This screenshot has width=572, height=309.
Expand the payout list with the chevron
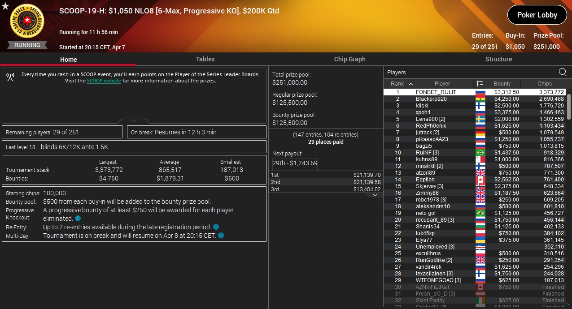376,195
